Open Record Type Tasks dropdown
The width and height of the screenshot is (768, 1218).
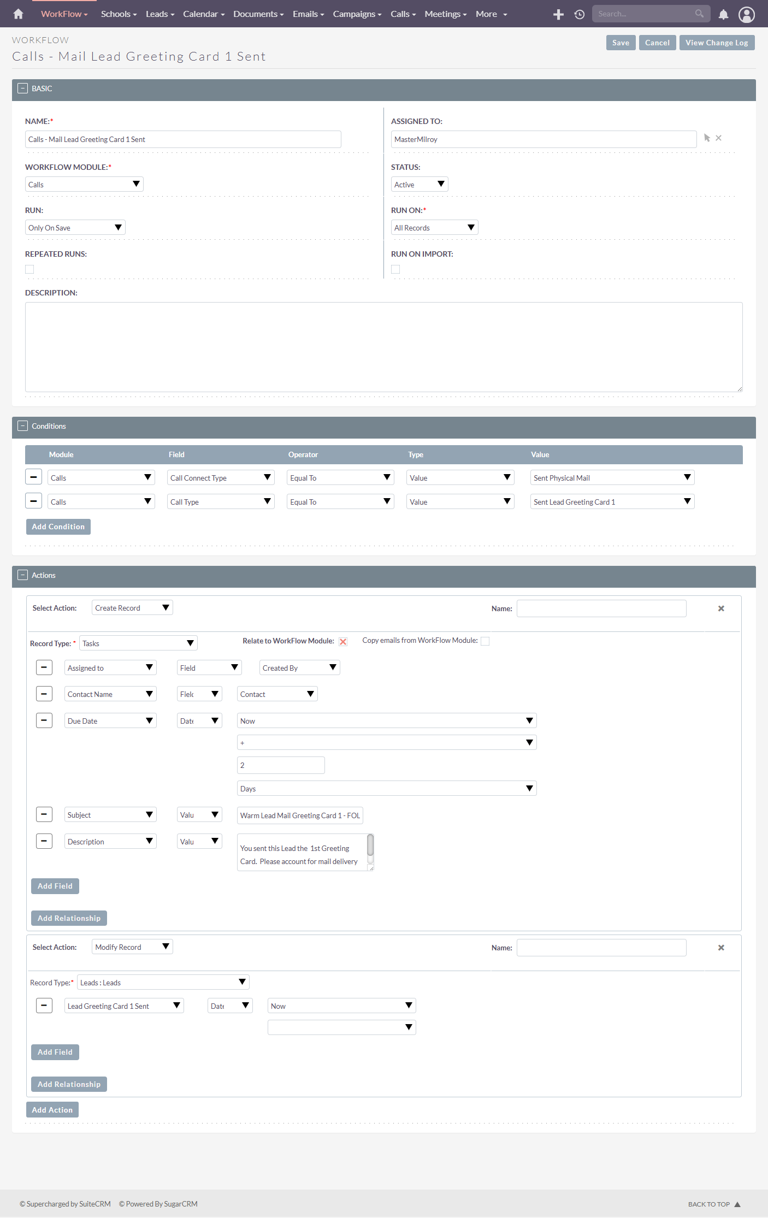coord(138,643)
